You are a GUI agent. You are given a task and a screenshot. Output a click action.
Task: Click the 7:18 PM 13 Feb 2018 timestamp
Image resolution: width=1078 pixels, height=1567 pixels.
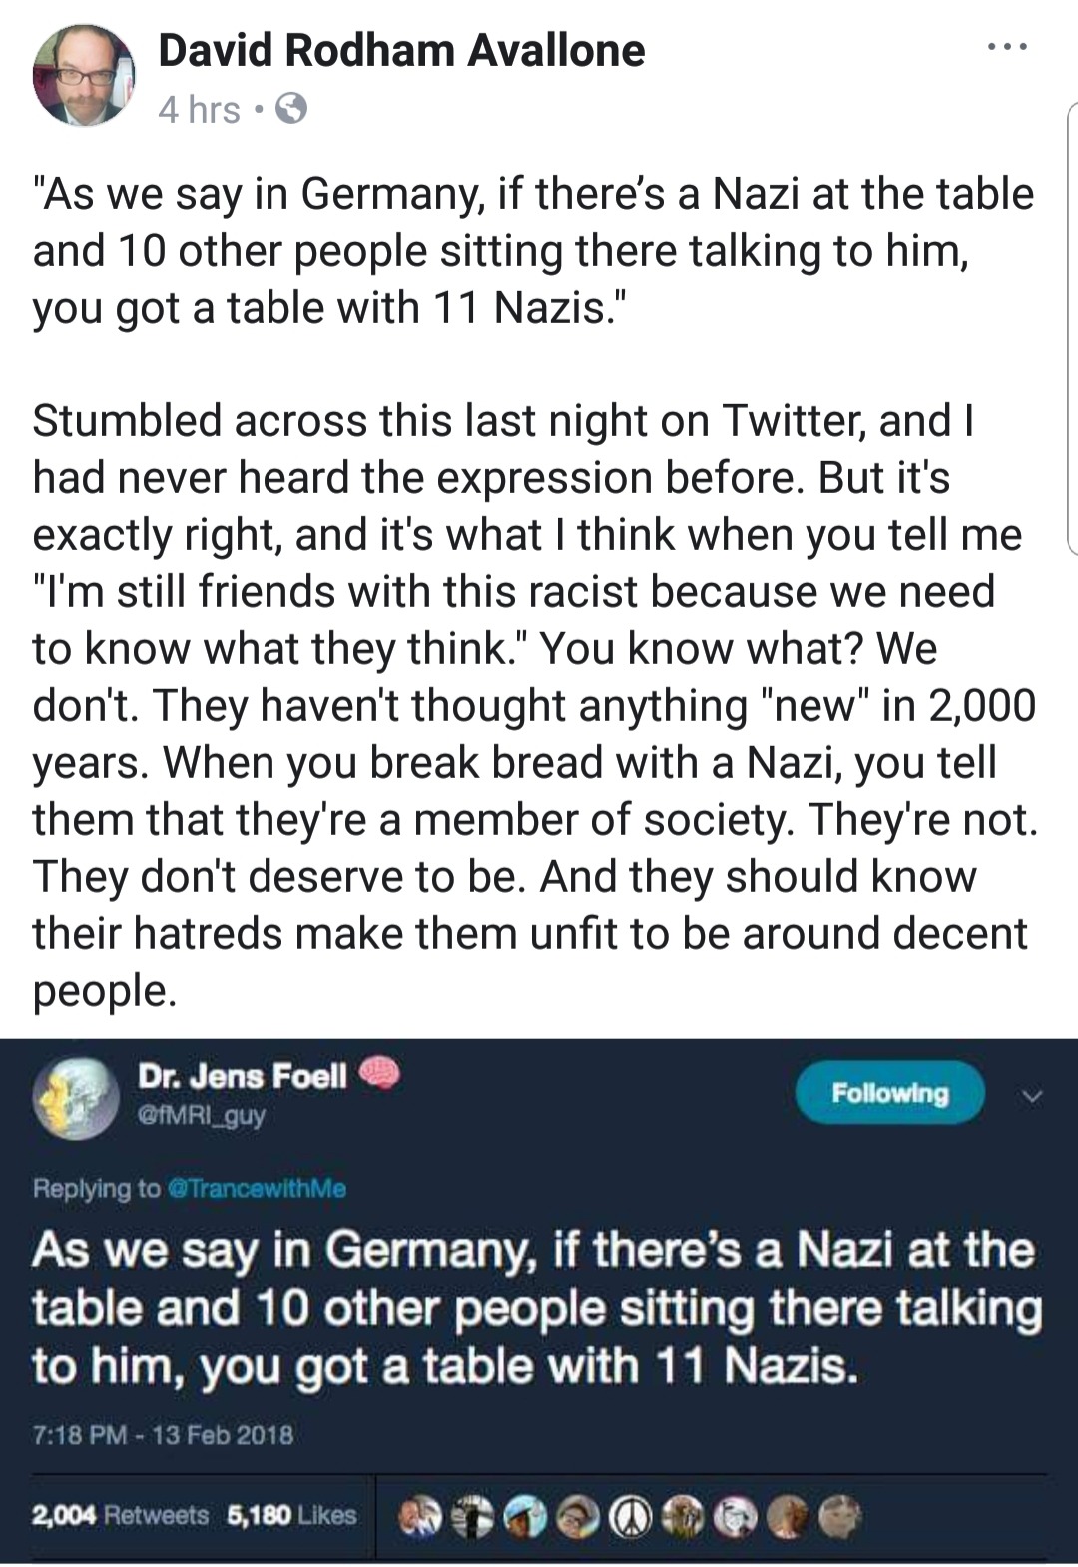(163, 1435)
